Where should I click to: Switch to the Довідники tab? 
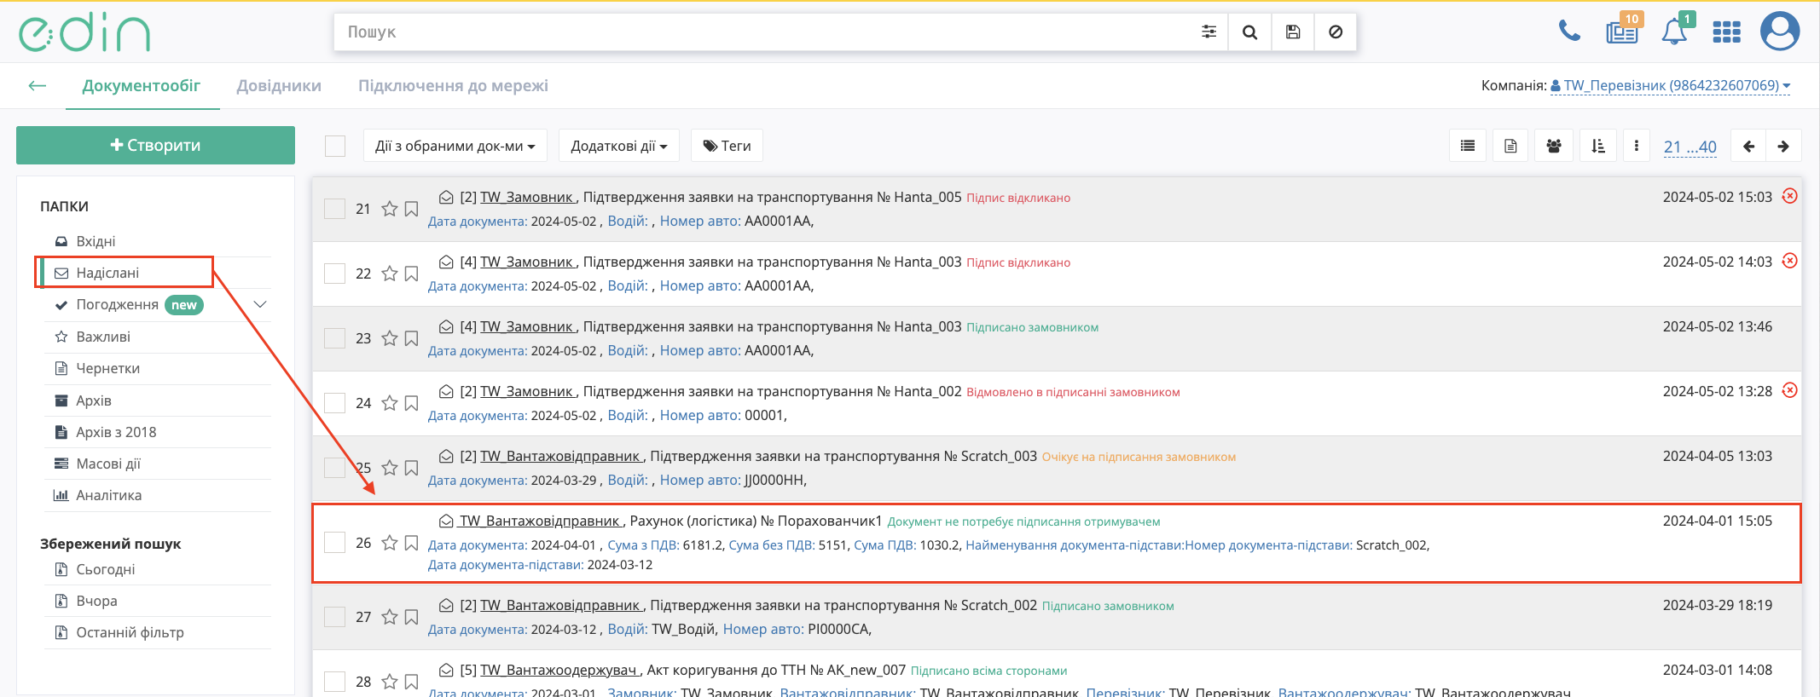click(x=279, y=86)
